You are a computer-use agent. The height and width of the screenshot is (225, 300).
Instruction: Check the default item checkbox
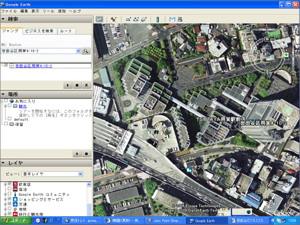(9, 119)
